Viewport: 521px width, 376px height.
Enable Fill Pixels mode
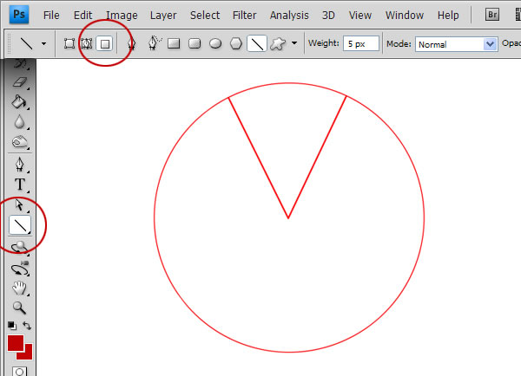point(105,44)
